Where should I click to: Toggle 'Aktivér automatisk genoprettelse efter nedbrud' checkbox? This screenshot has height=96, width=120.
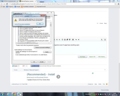[18, 27]
